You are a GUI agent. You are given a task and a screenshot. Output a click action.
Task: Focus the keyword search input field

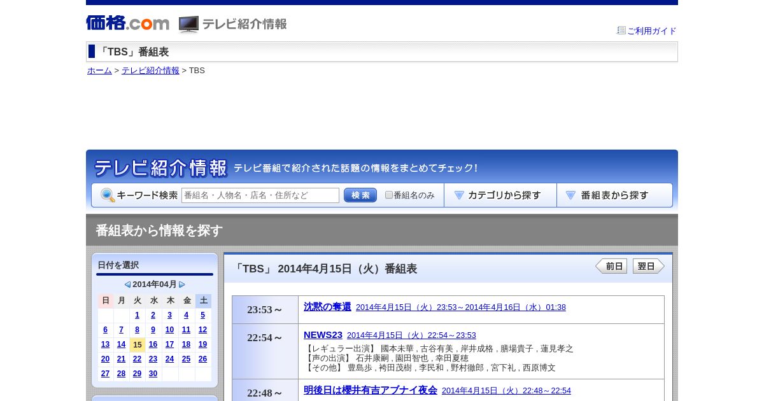[260, 195]
